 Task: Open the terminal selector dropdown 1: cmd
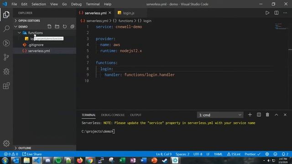click(x=220, y=115)
